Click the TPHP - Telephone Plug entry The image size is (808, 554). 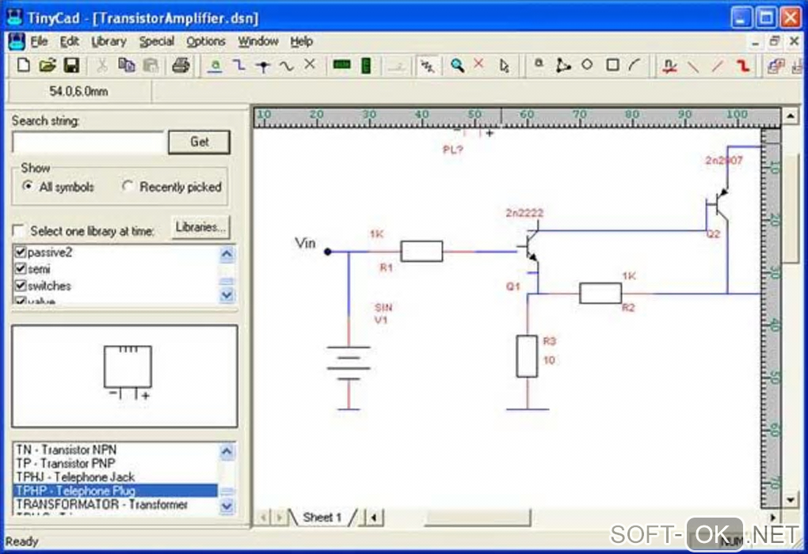tap(115, 491)
